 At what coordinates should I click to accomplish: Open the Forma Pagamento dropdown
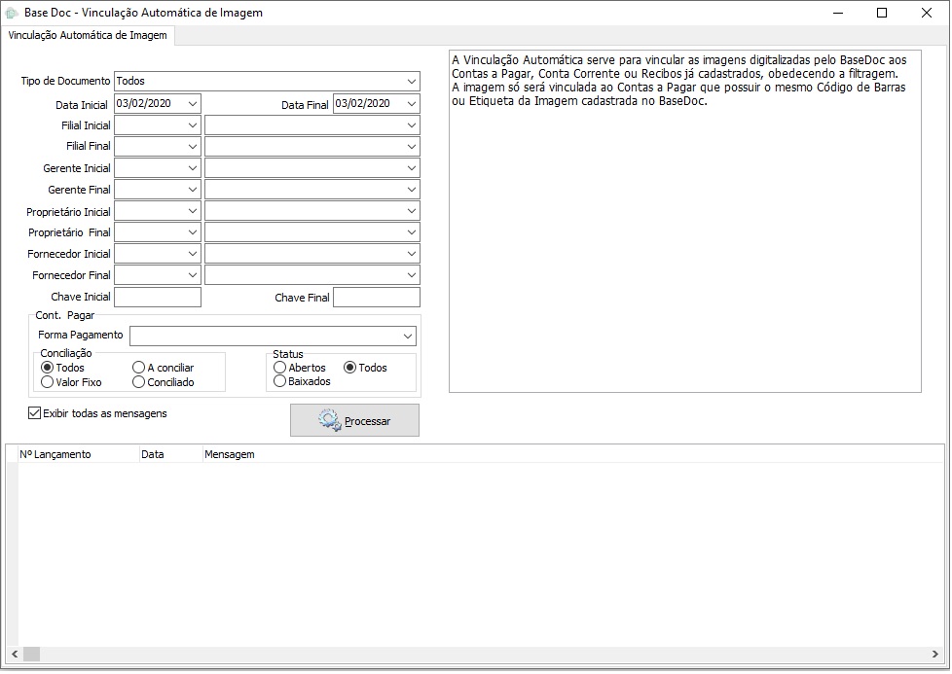pos(407,336)
